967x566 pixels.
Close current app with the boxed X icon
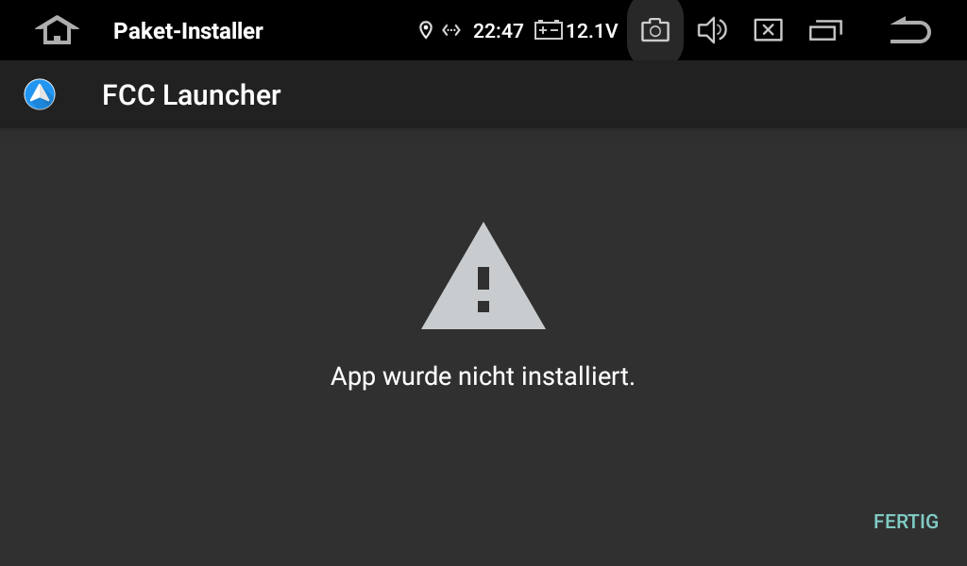pyautogui.click(x=769, y=30)
